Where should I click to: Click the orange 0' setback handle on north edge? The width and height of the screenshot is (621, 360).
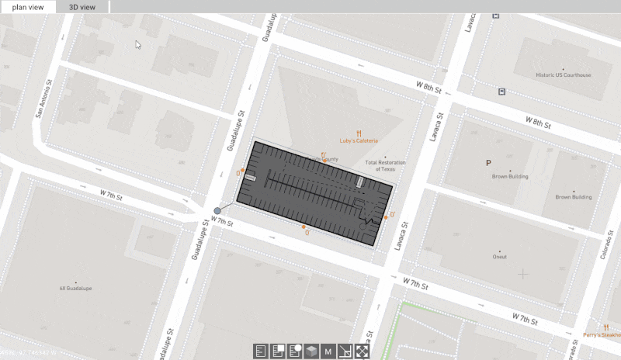click(324, 161)
